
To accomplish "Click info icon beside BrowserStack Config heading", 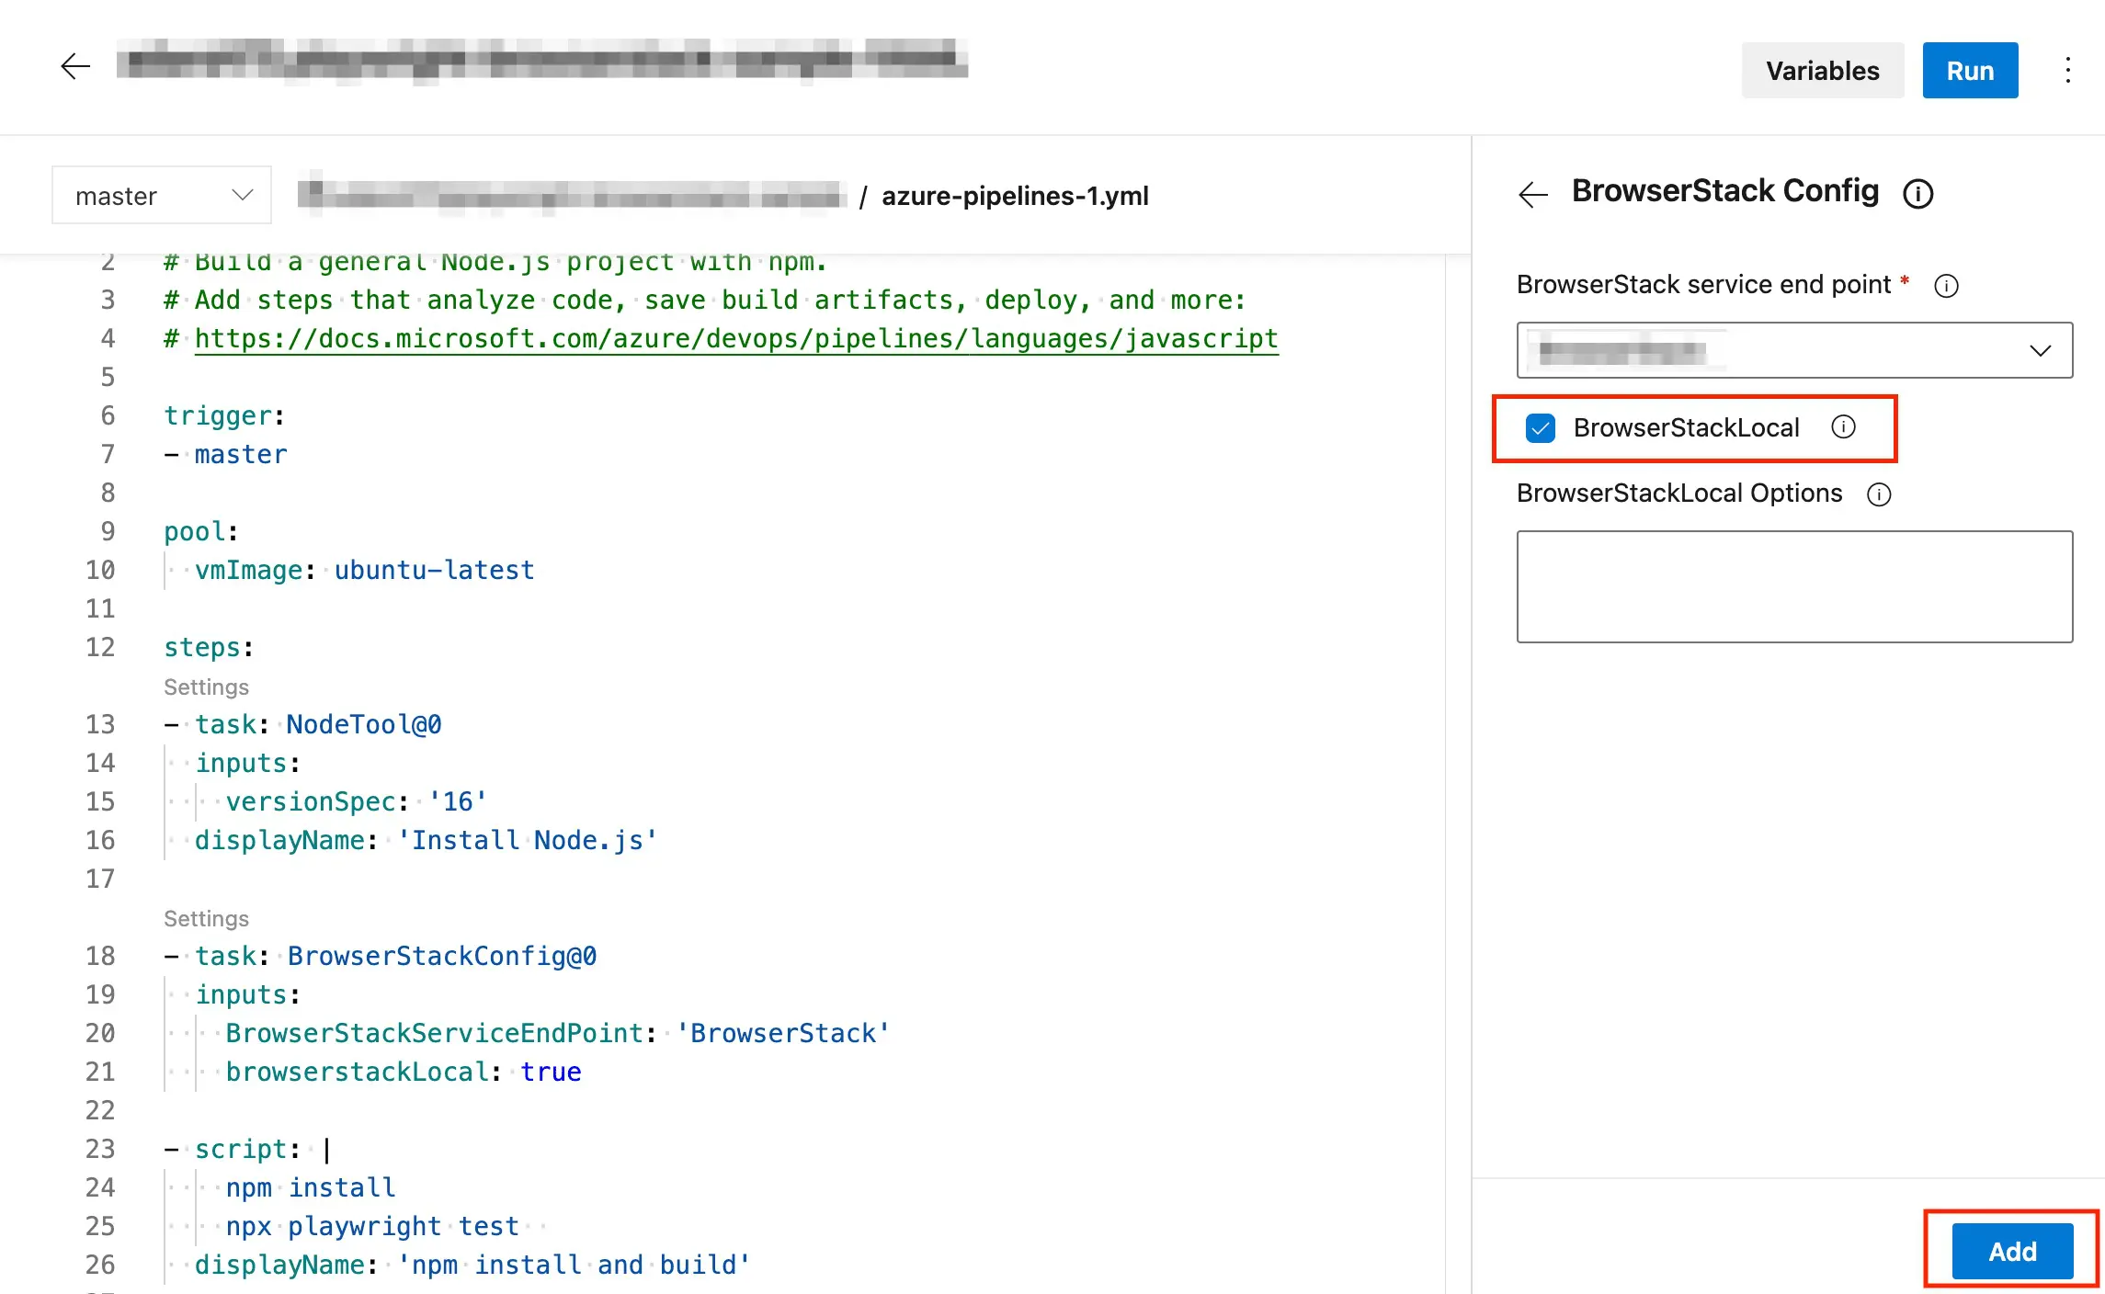I will pyautogui.click(x=1917, y=194).
